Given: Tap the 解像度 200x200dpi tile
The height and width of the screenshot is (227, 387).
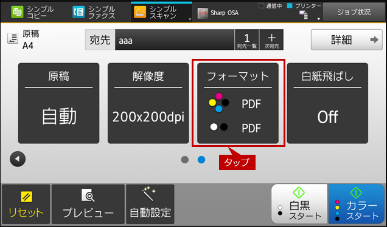Looking at the screenshot, I should tap(148, 103).
